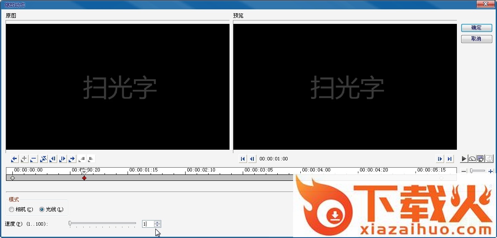Image resolution: width=497 pixels, height=238 pixels.
Task: Move the keyframe to the right
Action: point(63,159)
